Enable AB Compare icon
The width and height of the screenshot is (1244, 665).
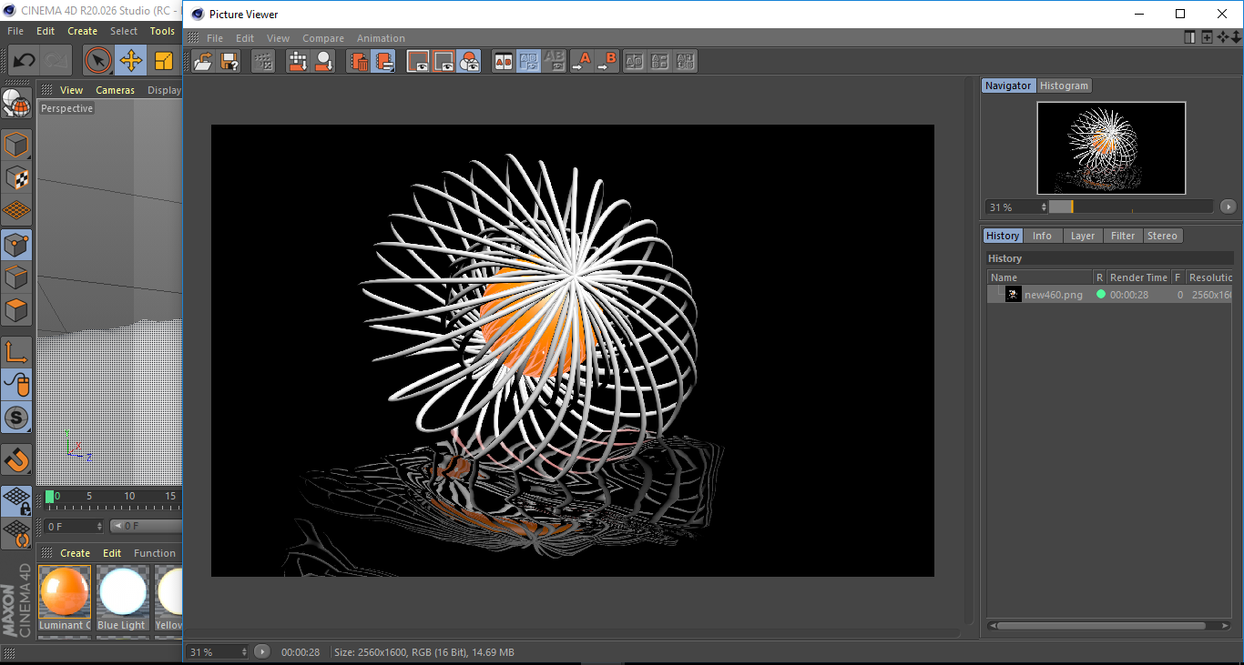[503, 61]
